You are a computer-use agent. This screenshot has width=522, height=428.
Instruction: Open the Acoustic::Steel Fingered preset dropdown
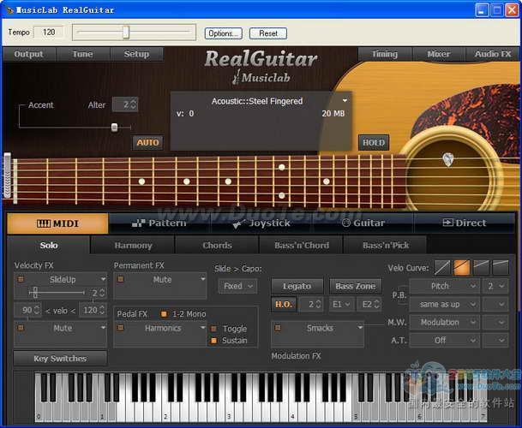[345, 101]
